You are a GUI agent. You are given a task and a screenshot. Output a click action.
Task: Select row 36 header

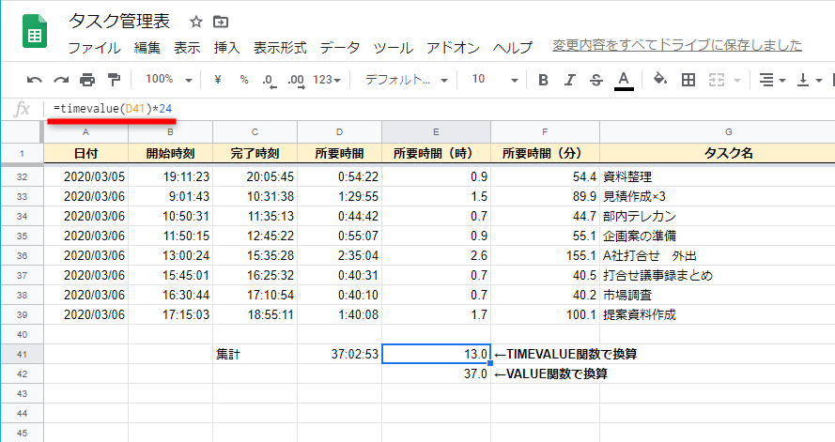pyautogui.click(x=22, y=256)
